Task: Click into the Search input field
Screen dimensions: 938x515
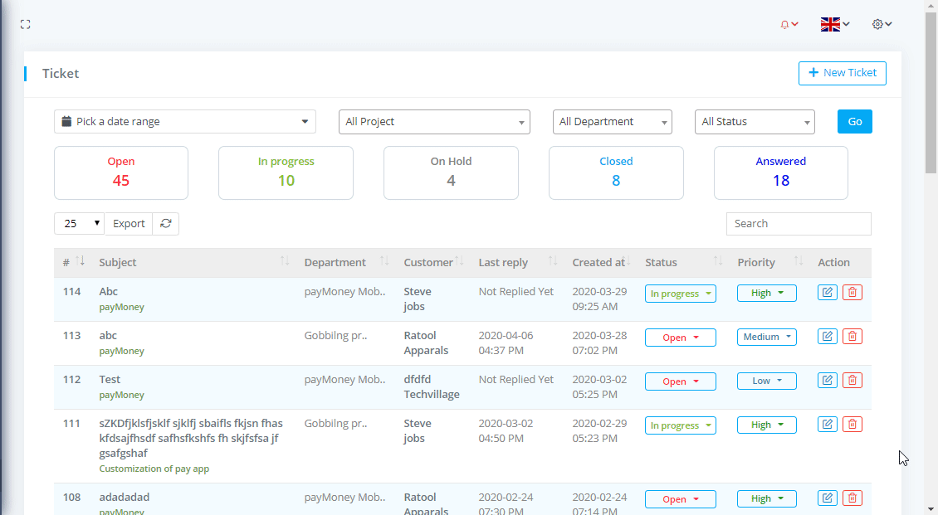Action: pos(799,224)
